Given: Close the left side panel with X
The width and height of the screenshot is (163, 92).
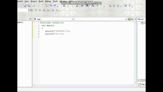Looking at the screenshot, I should click(30, 19).
